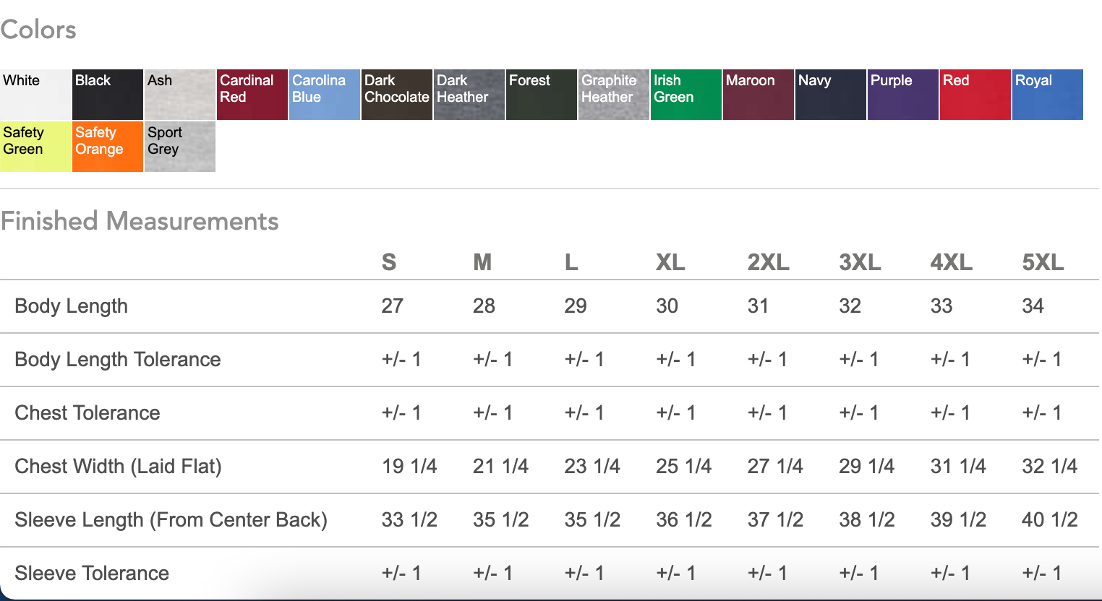Click the Royal color swatch
Viewport: 1102px width, 601px height.
(x=1048, y=95)
